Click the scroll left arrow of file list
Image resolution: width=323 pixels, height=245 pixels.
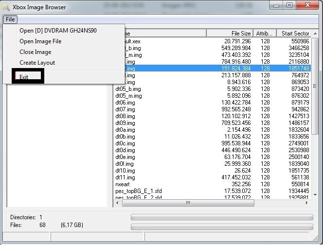point(117,203)
